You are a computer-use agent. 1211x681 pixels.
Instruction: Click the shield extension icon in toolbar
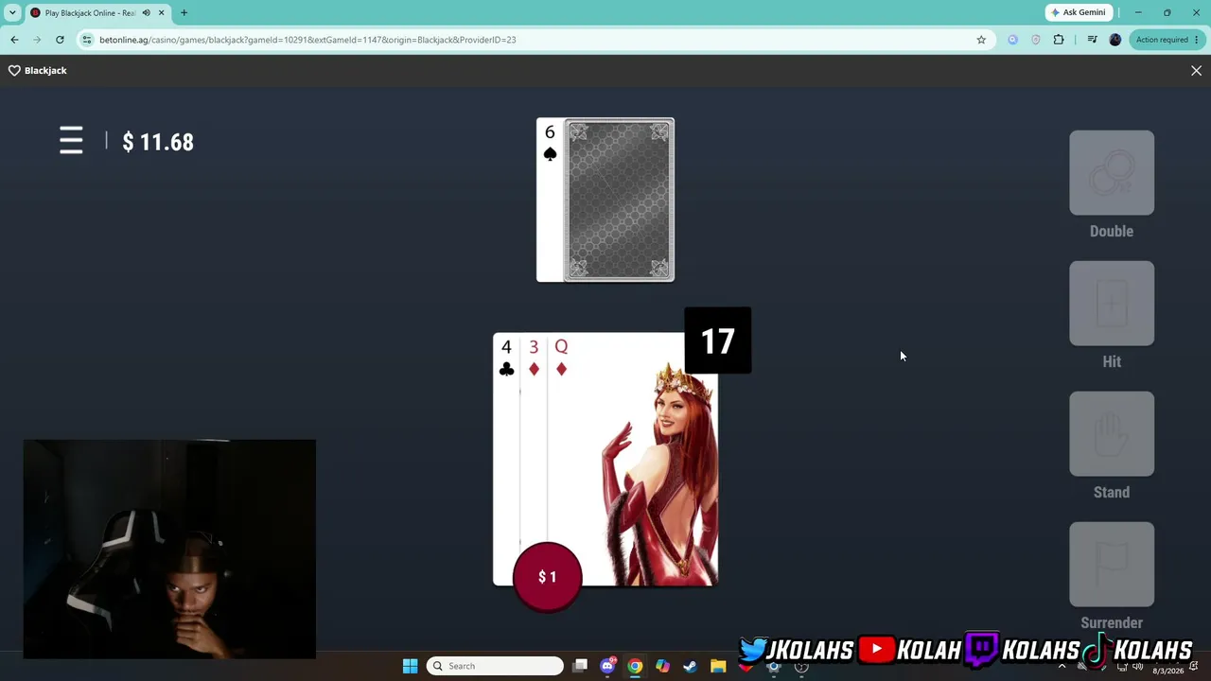pos(1036,40)
